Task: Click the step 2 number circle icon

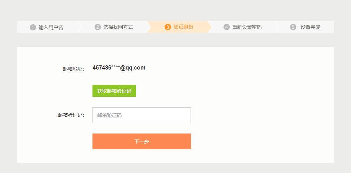Action: click(98, 27)
